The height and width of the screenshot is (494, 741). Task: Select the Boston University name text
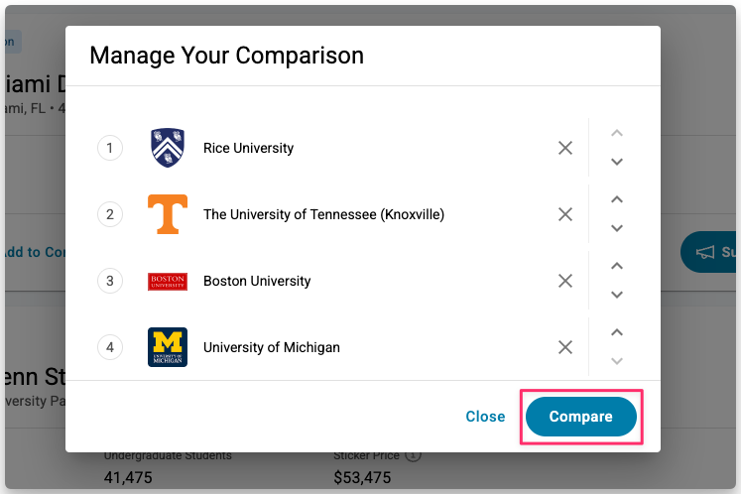[257, 281]
